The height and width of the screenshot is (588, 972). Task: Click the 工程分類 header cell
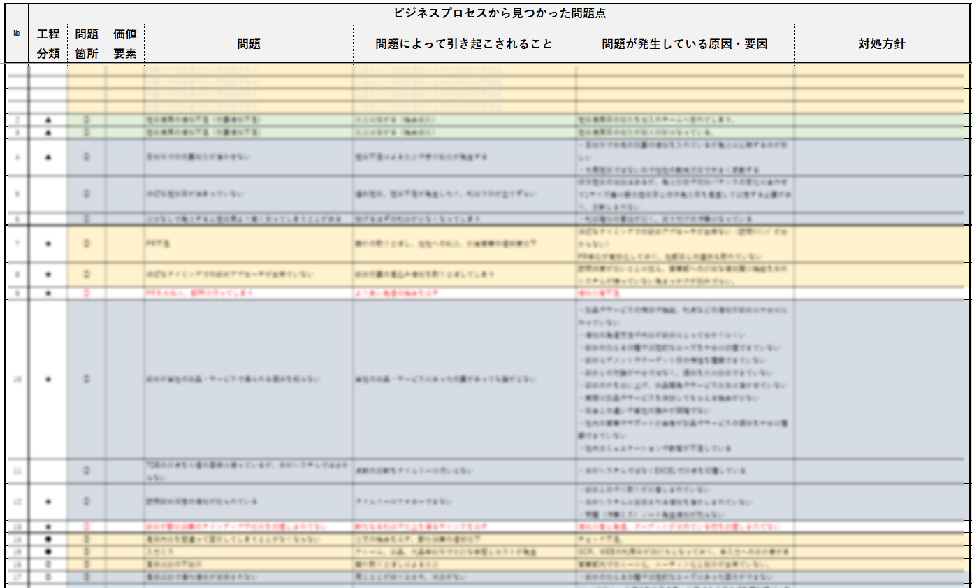pyautogui.click(x=48, y=44)
